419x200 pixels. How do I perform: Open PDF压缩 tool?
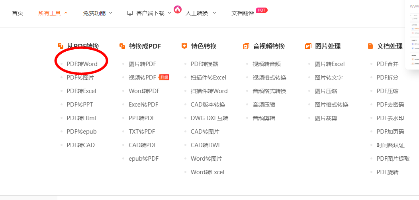pyautogui.click(x=388, y=91)
